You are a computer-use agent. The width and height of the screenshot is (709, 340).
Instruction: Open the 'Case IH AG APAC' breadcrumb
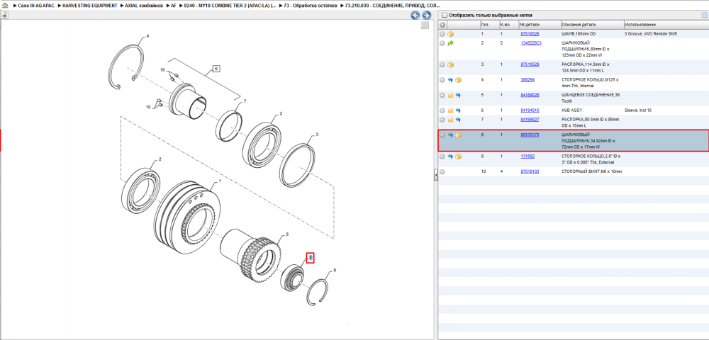[35, 6]
